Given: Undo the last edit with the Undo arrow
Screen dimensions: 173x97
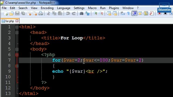Looking at the screenshot, I should [68, 13].
